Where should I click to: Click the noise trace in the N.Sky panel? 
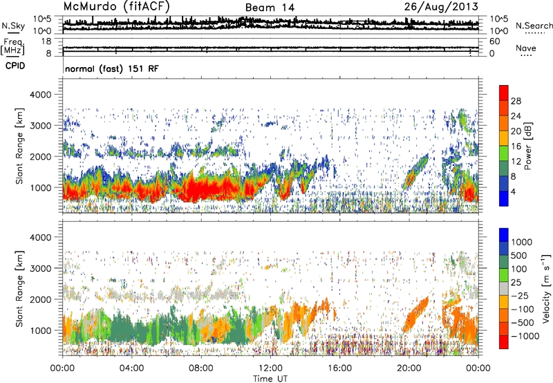270,24
